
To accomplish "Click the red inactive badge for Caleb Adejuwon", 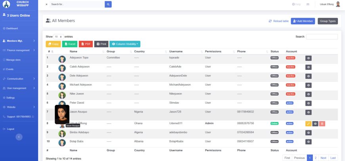I will click(291, 67).
